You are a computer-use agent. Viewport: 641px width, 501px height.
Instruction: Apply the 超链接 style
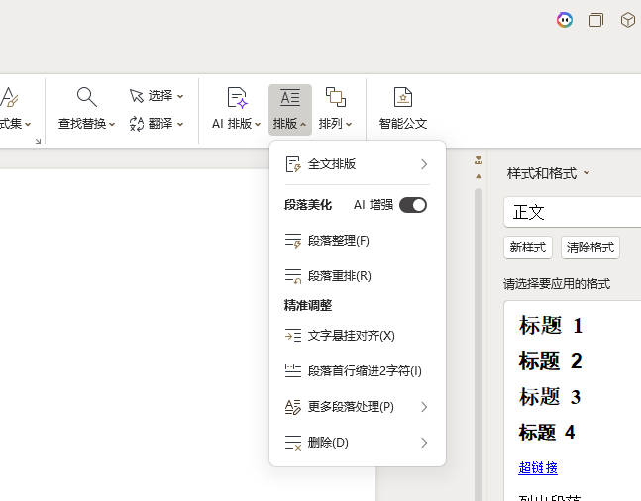pos(538,467)
